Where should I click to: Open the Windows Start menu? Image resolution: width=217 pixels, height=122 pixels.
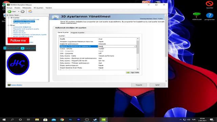click(x=4, y=120)
